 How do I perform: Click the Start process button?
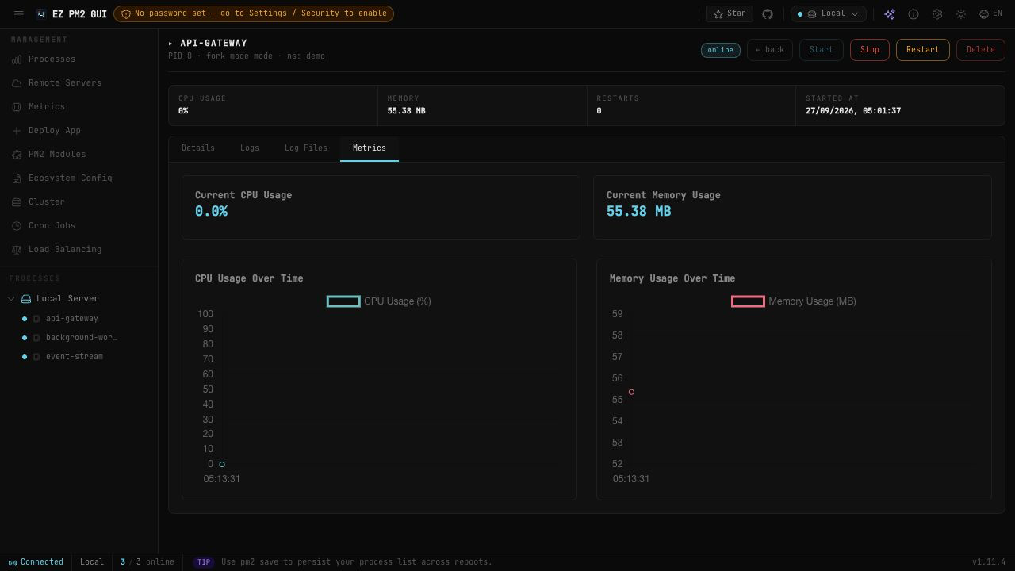click(821, 50)
